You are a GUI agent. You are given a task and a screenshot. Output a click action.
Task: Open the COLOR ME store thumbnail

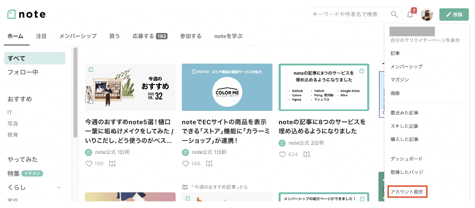point(227,87)
